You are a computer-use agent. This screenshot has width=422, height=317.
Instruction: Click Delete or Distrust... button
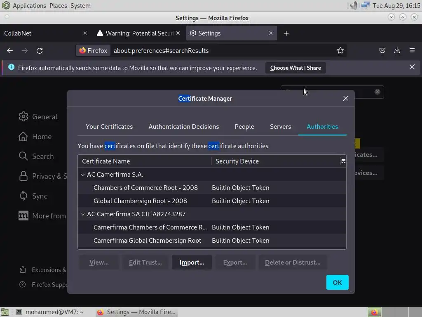[293, 263]
